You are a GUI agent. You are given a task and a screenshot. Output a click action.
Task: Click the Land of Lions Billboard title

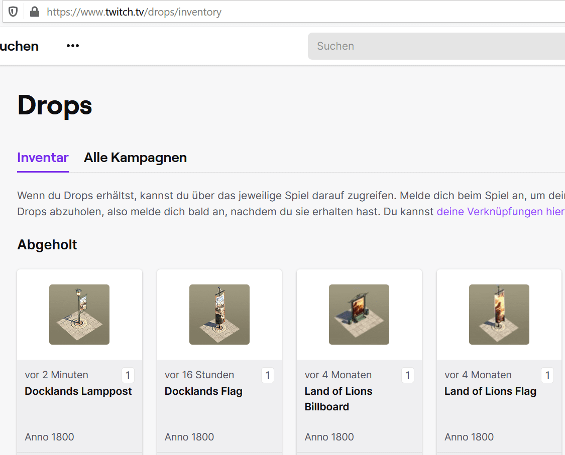tap(338, 399)
